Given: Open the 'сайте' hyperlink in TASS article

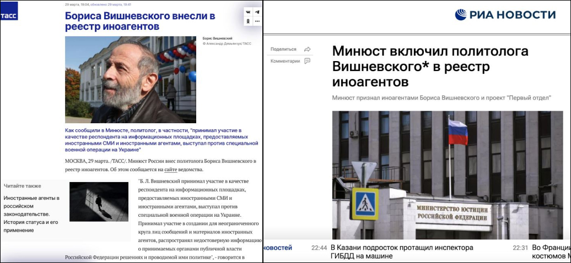Looking at the screenshot, I should [170, 169].
